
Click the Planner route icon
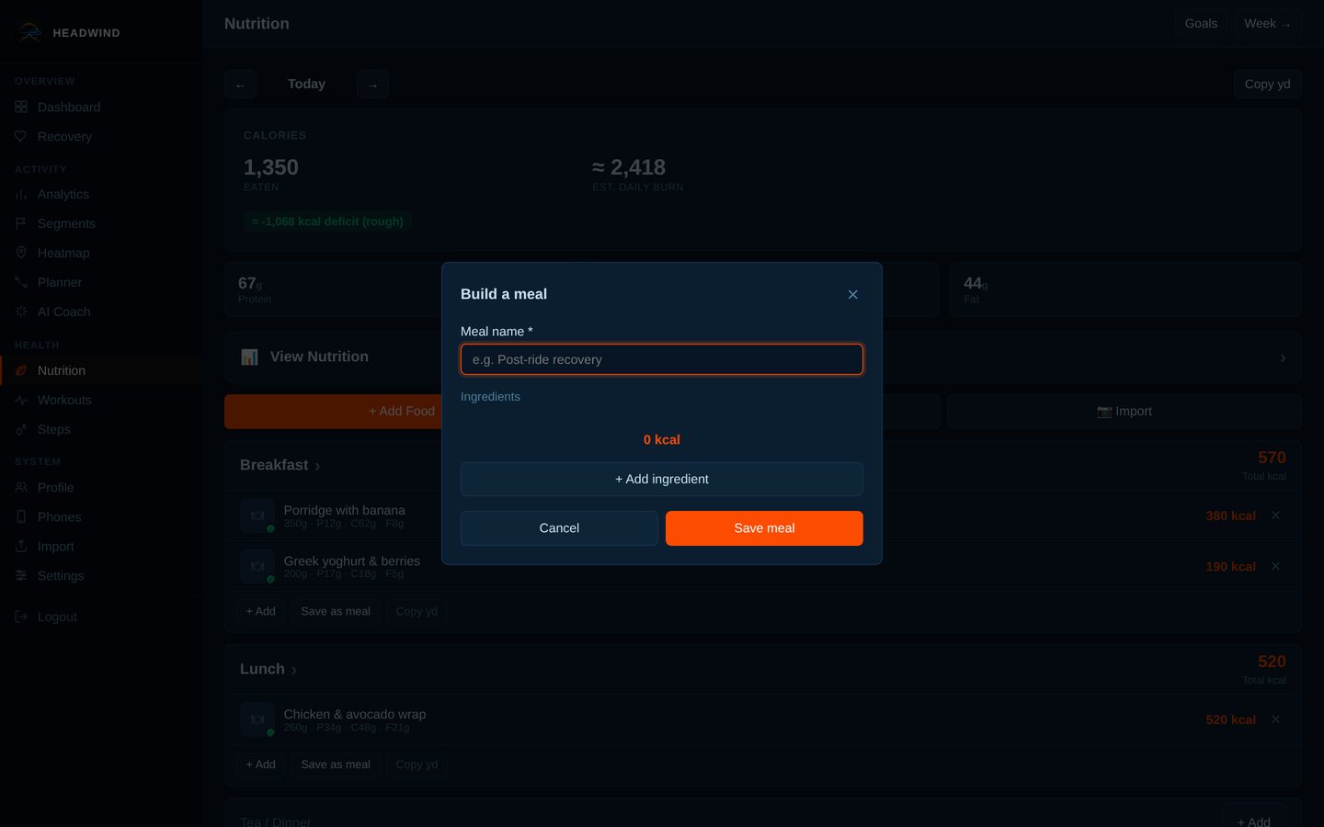pos(21,283)
